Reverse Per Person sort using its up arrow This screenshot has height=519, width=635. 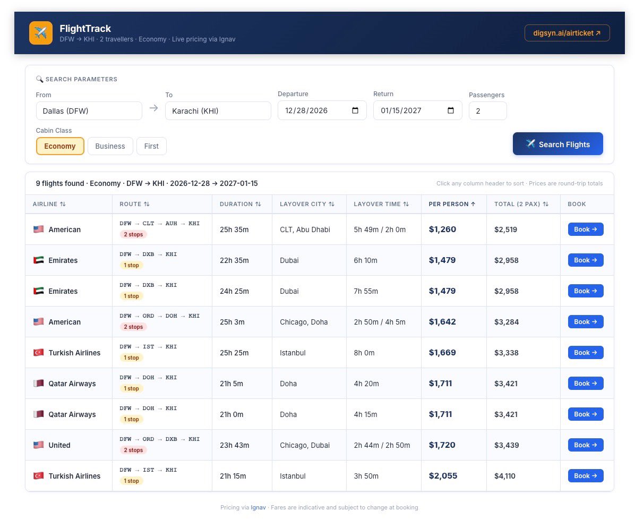click(473, 204)
